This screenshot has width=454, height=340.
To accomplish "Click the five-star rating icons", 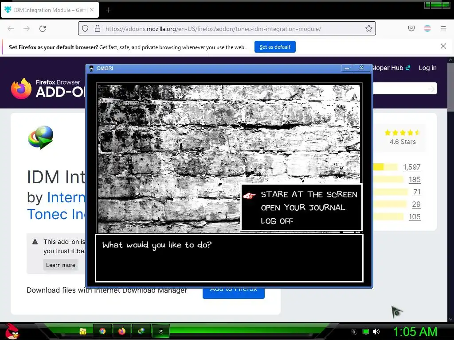I will coord(403,133).
